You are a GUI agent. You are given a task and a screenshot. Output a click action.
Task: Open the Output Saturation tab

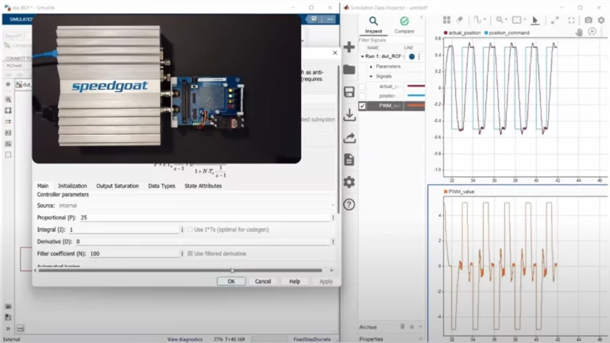pyautogui.click(x=118, y=186)
